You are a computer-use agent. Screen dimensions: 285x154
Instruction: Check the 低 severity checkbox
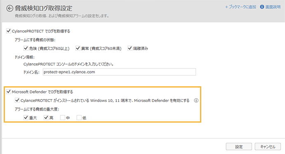coord(79,118)
